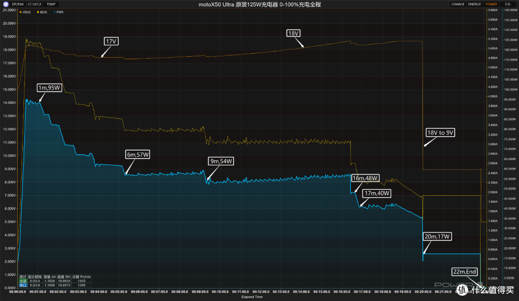The width and height of the screenshot is (519, 301).
Task: Show the TEMP curve tab
Action: point(51,4)
